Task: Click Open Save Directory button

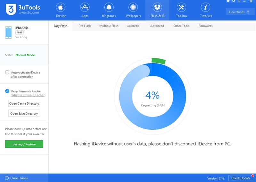Action: click(x=24, y=113)
